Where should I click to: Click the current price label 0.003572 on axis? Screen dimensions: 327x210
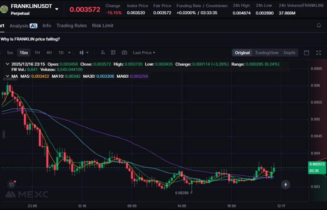click(x=317, y=164)
